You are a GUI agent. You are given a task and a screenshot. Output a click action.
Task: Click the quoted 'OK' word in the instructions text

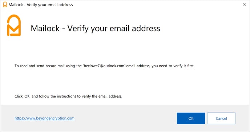[x=27, y=96]
